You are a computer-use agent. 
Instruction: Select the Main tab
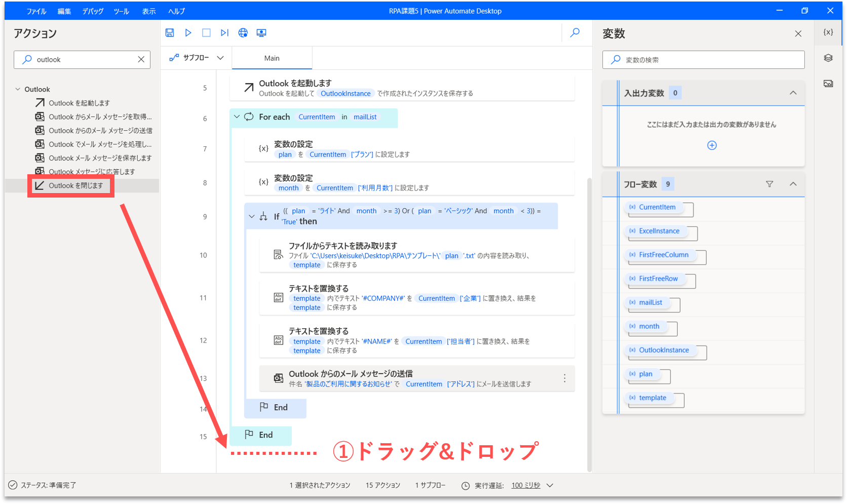(272, 58)
